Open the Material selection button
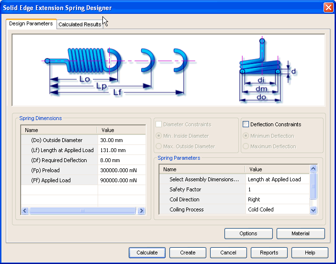The height and width of the screenshot is (264, 336). (x=301, y=233)
